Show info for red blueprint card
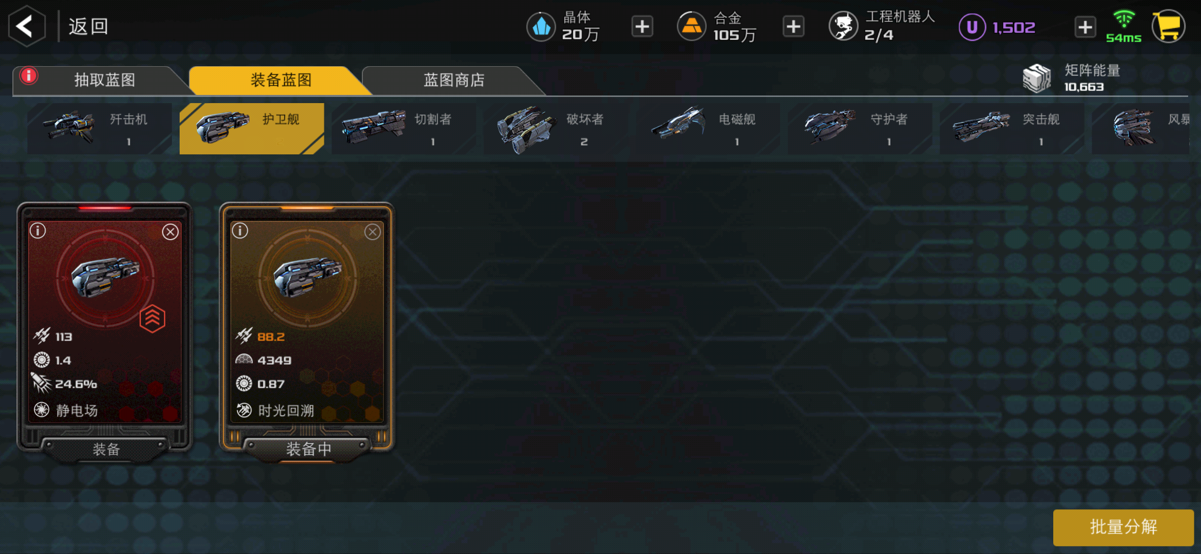Viewport: 1201px width, 554px height. pyautogui.click(x=38, y=231)
